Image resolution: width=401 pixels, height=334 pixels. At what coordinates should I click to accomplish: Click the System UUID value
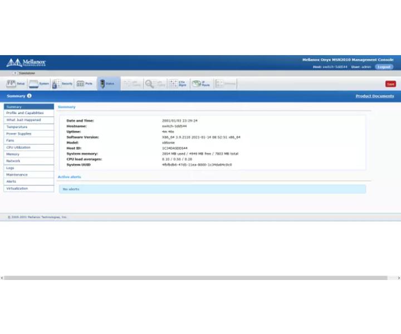197,165
